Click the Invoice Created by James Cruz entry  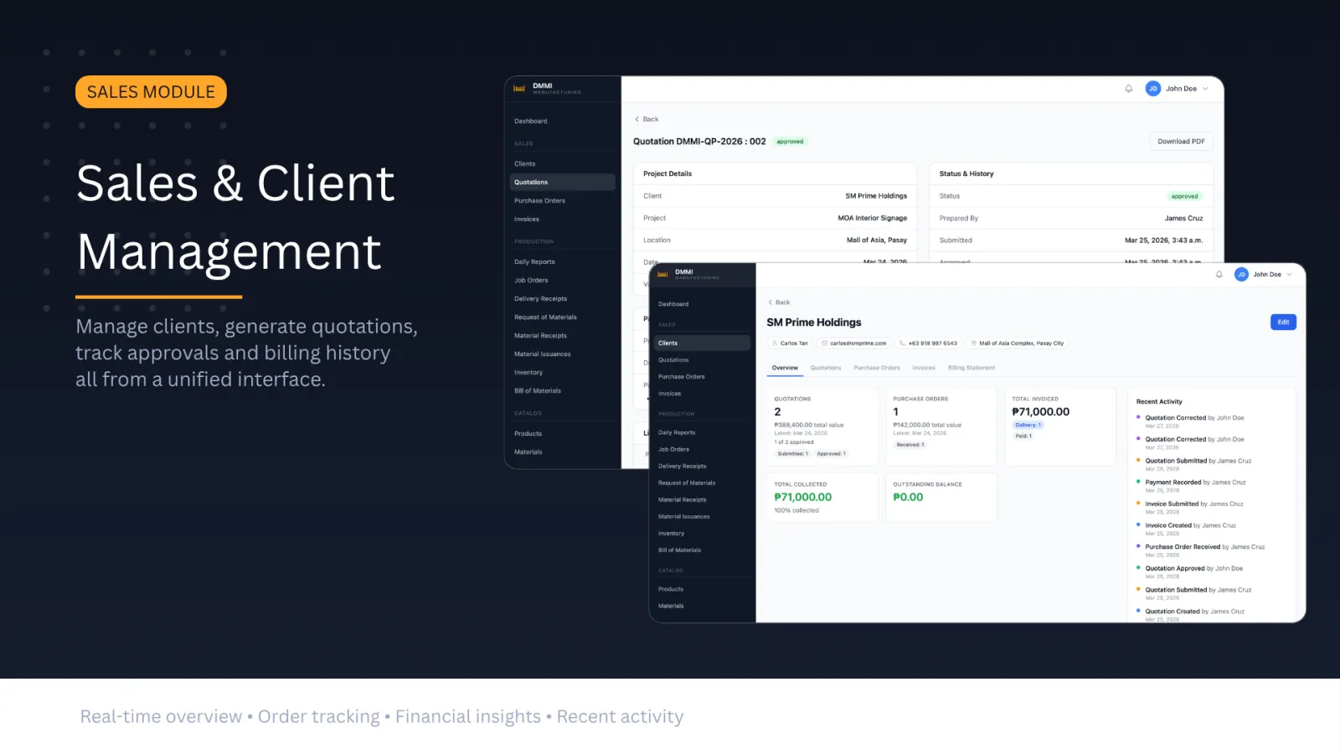(1190, 529)
